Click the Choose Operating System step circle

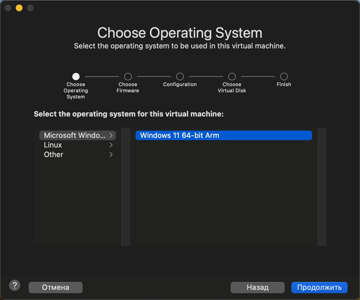coord(76,77)
